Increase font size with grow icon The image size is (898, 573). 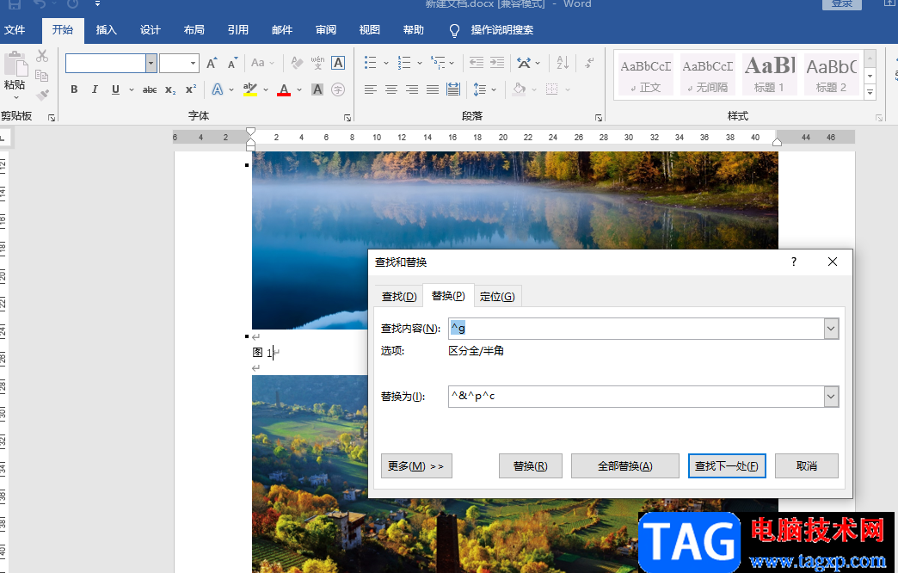[x=212, y=63]
